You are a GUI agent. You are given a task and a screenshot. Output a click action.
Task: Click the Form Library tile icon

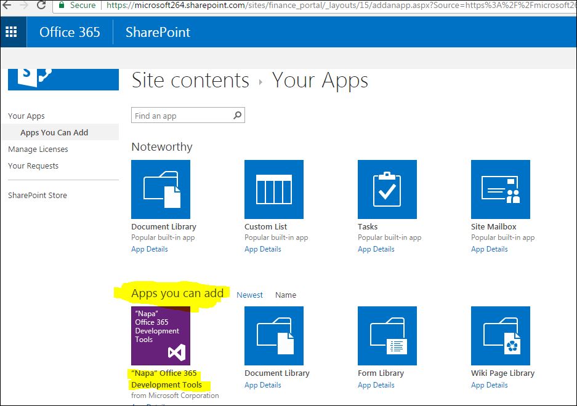coord(387,336)
